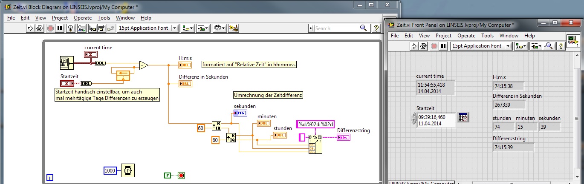Select H:m:s DBL indicator terminal
The height and width of the screenshot is (184, 584).
coord(185,65)
